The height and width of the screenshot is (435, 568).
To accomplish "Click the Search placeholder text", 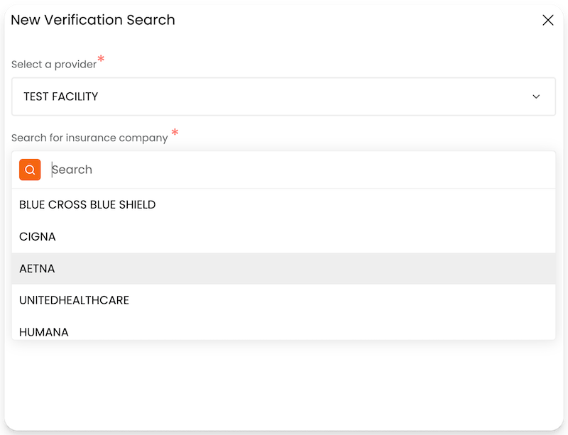I will coord(72,170).
